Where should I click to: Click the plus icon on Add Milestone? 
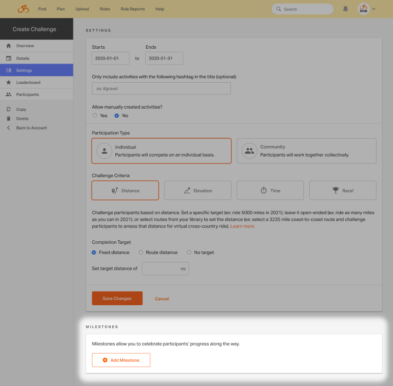105,360
